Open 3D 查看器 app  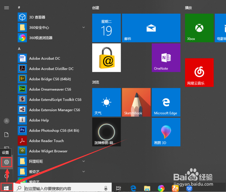coord(51,17)
